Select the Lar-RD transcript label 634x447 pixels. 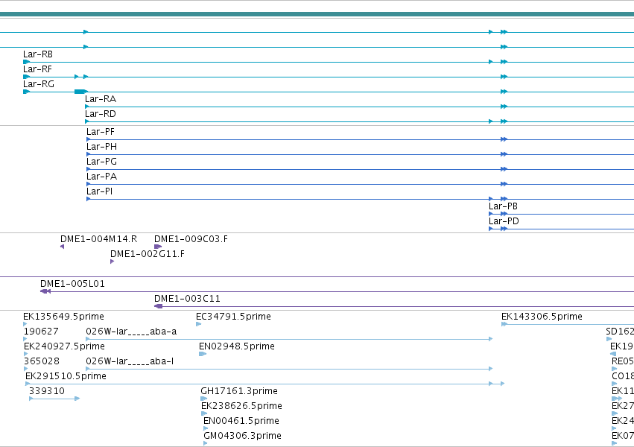101,114
